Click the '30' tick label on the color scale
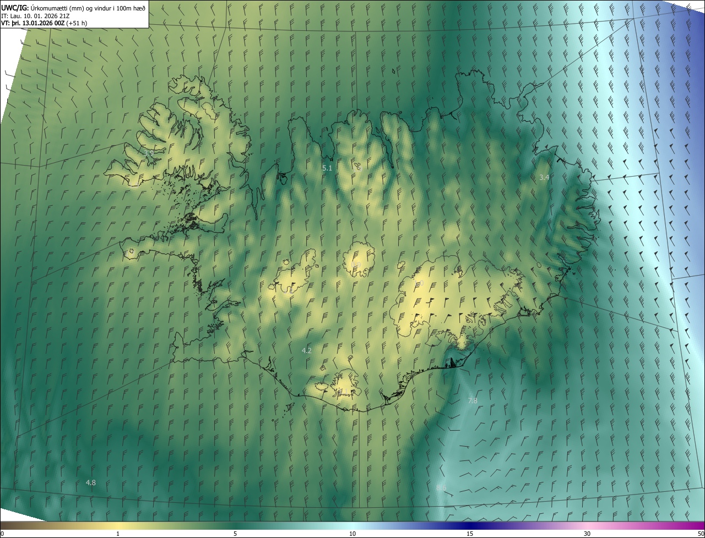The image size is (705, 538). pyautogui.click(x=587, y=534)
